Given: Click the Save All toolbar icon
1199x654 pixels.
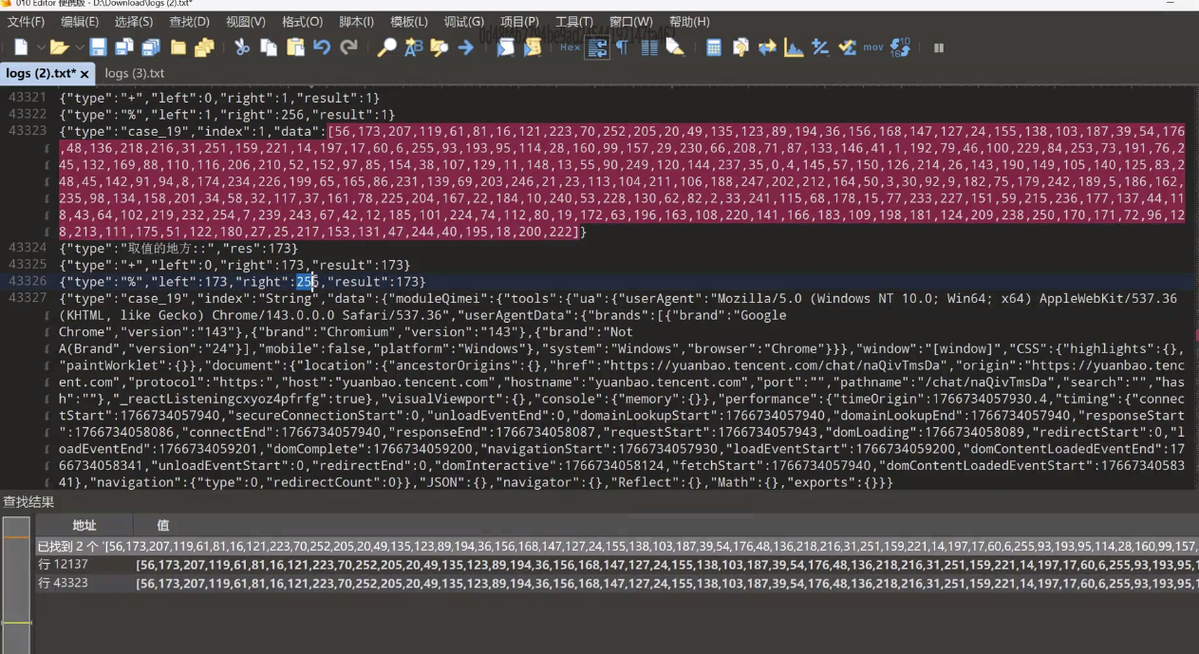Looking at the screenshot, I should click(151, 47).
